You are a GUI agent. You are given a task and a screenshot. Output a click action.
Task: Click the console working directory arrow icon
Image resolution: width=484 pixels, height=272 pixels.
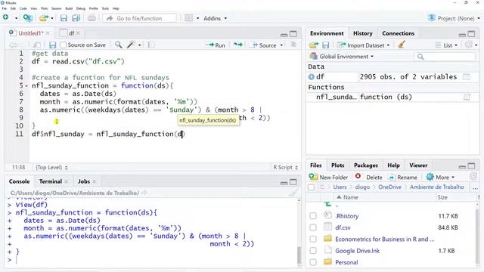[144, 193]
